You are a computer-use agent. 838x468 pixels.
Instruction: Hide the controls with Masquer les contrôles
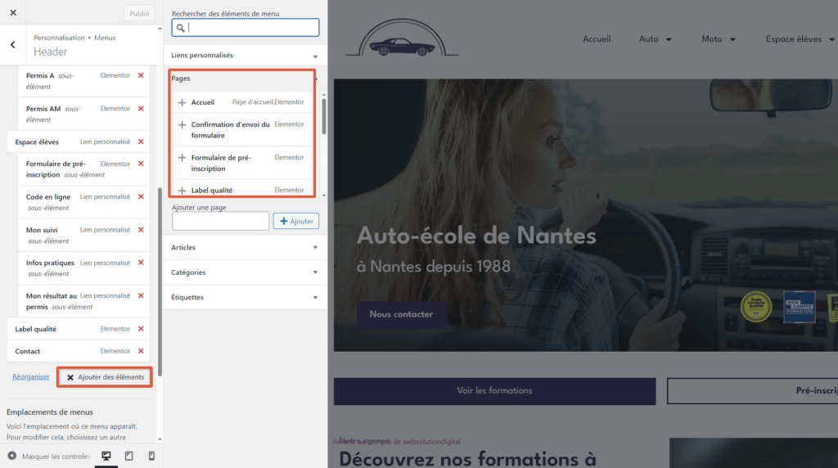click(x=49, y=456)
